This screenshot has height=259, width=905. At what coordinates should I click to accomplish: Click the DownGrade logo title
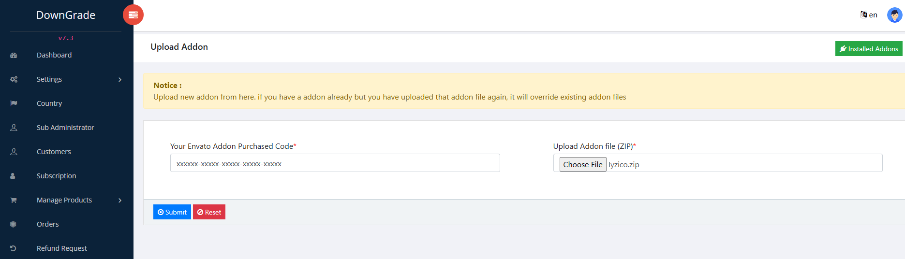point(66,15)
